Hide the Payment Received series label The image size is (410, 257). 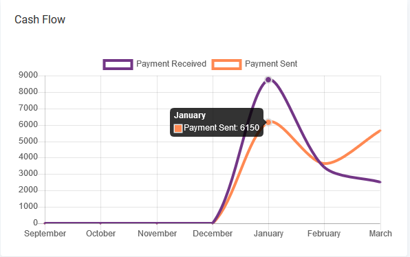(x=171, y=64)
